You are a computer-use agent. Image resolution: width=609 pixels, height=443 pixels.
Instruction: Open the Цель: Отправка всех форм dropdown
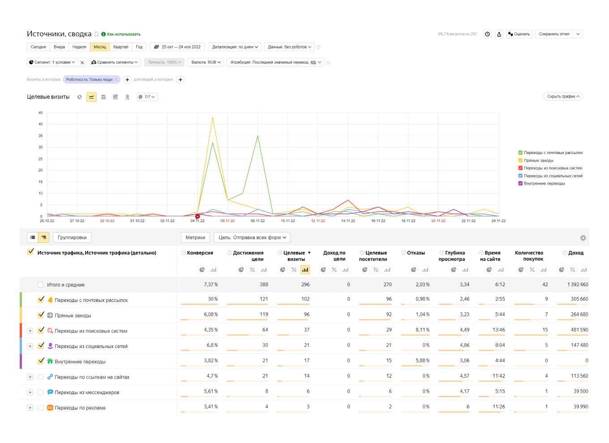(x=252, y=237)
